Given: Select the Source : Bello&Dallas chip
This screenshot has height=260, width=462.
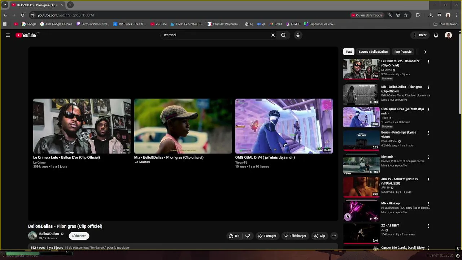Looking at the screenshot, I should pos(373,52).
